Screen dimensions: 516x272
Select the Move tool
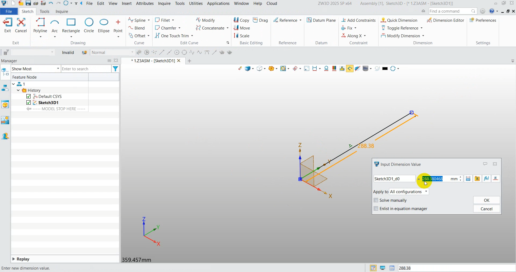pyautogui.click(x=242, y=28)
